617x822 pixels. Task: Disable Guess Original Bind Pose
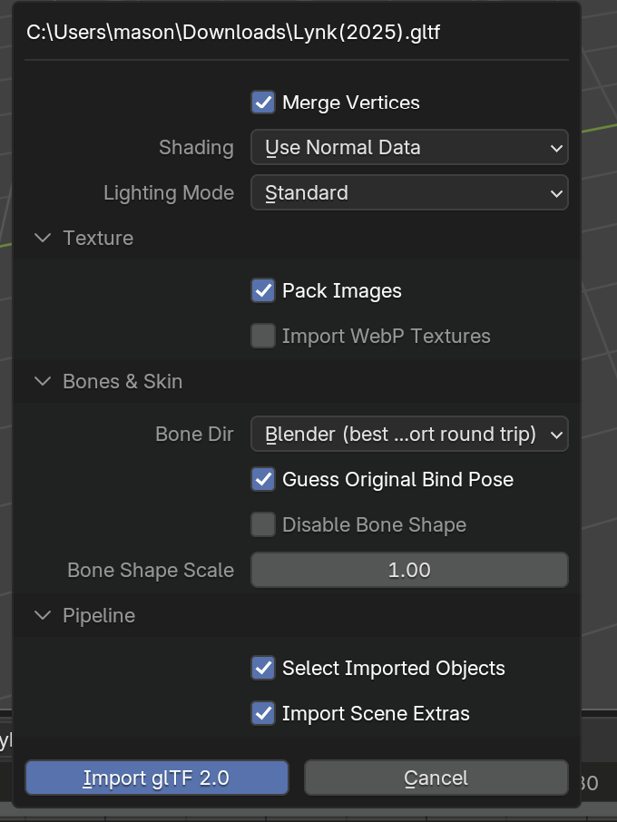pos(263,479)
